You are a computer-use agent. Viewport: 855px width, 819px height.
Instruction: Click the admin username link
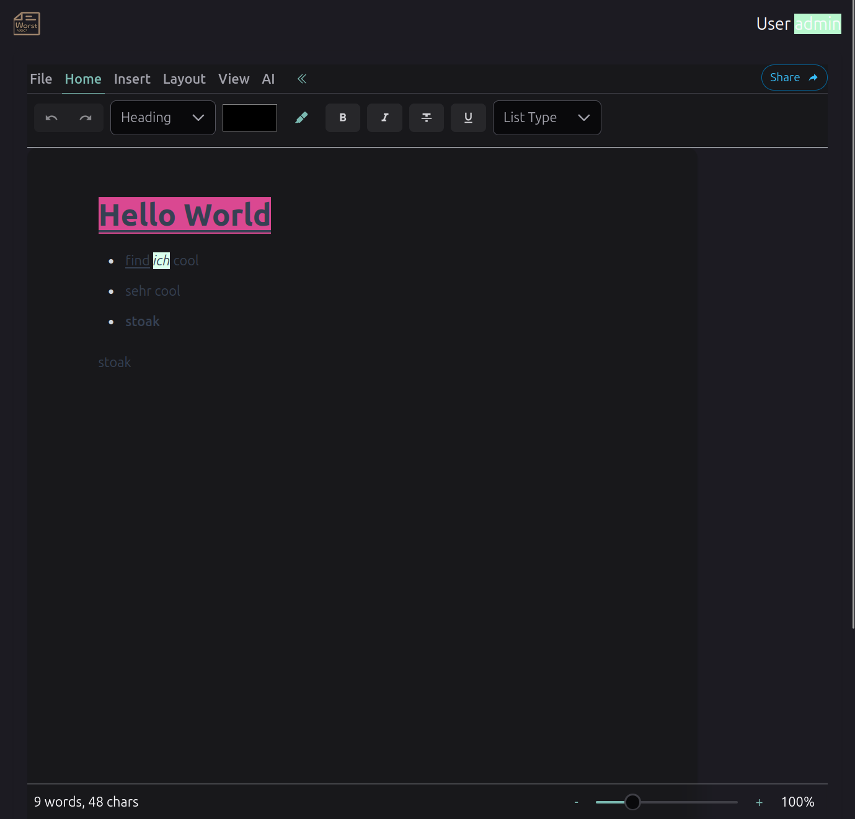point(817,24)
